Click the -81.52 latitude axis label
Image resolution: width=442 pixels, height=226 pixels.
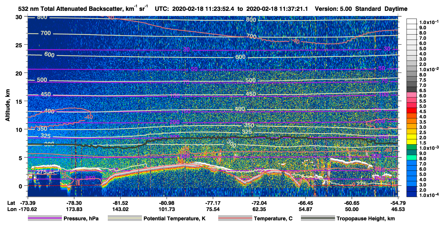pyautogui.click(x=121, y=203)
